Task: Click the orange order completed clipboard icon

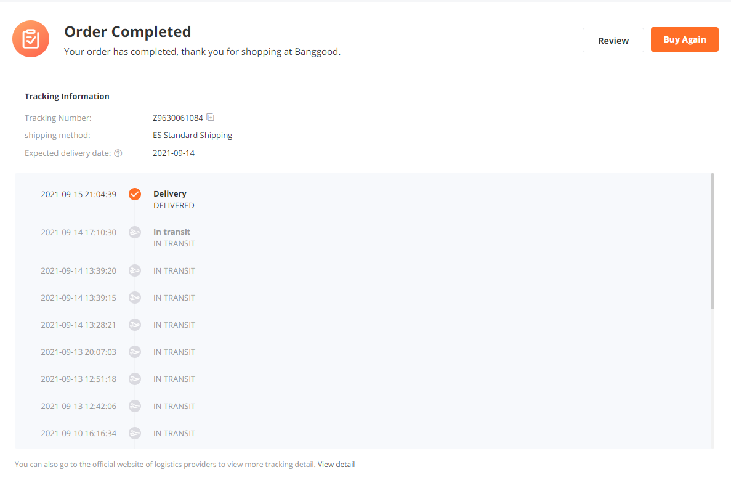Action: click(31, 39)
